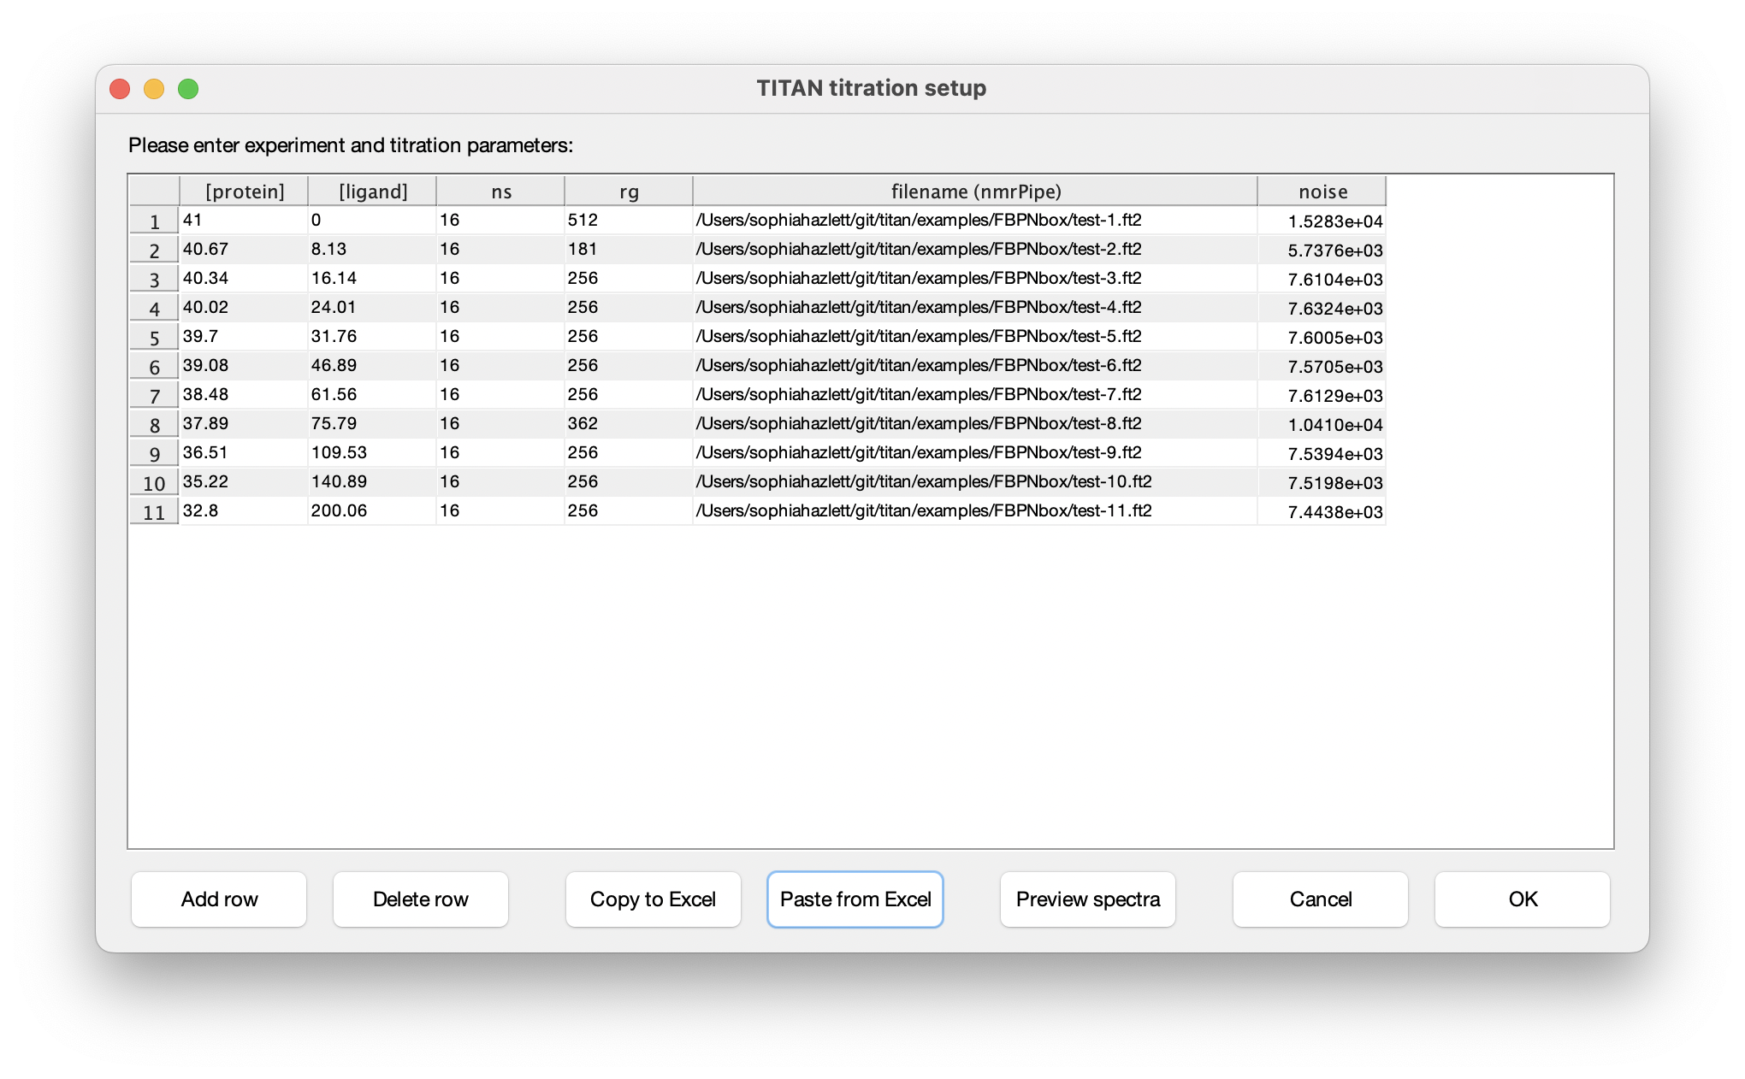
Task: Select the test-9.ft2 filename cell
Action: [975, 452]
